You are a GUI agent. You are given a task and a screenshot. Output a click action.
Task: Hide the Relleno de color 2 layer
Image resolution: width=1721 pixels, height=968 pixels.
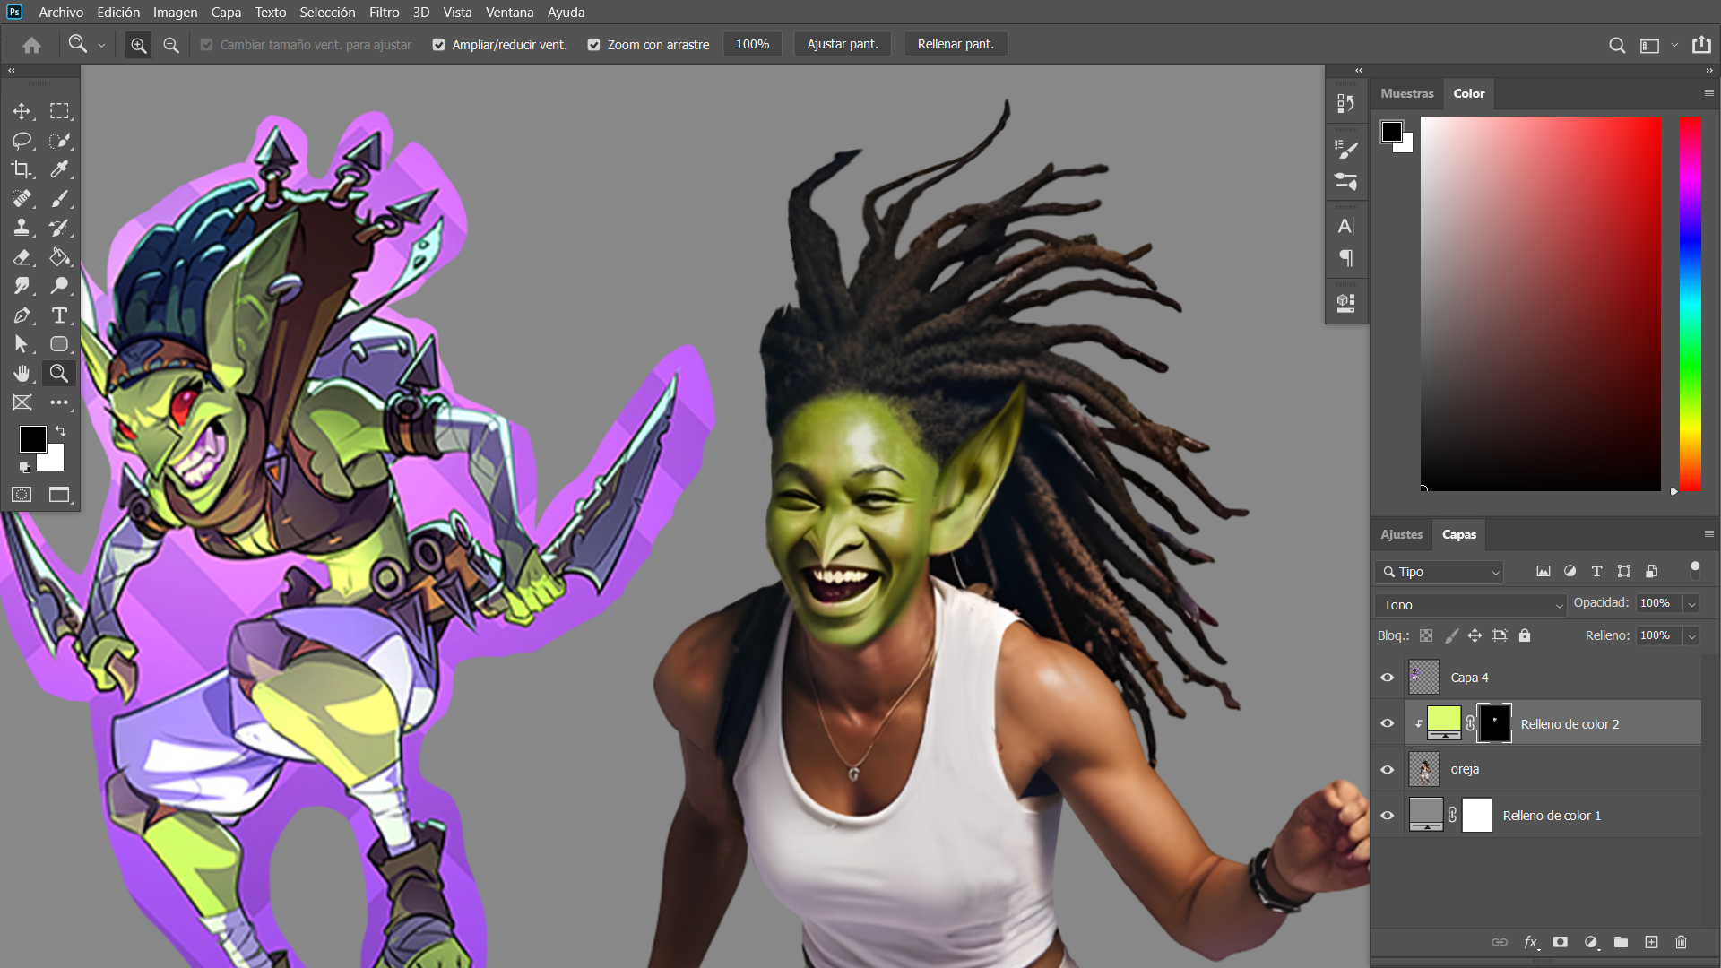coord(1388,723)
